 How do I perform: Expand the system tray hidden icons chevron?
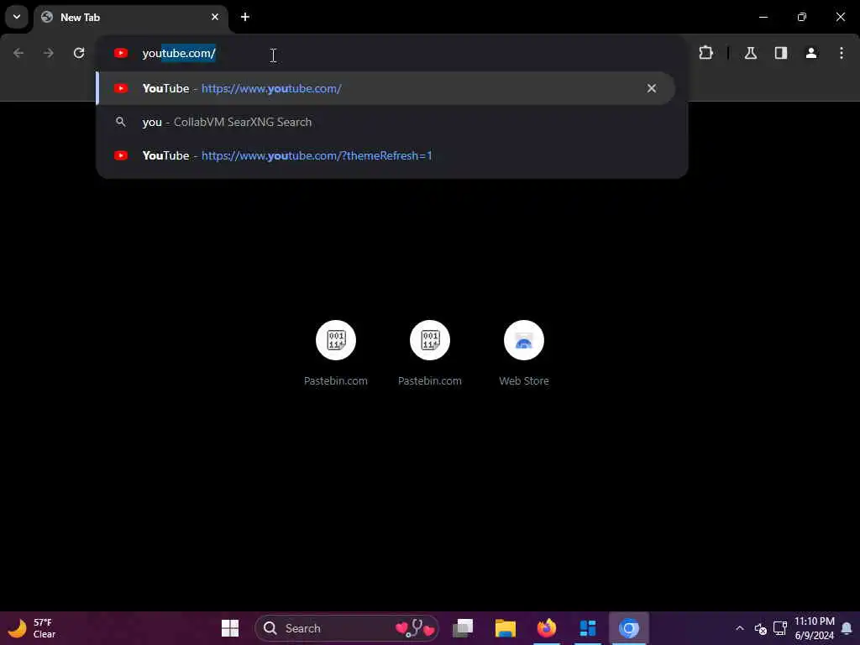tap(739, 628)
